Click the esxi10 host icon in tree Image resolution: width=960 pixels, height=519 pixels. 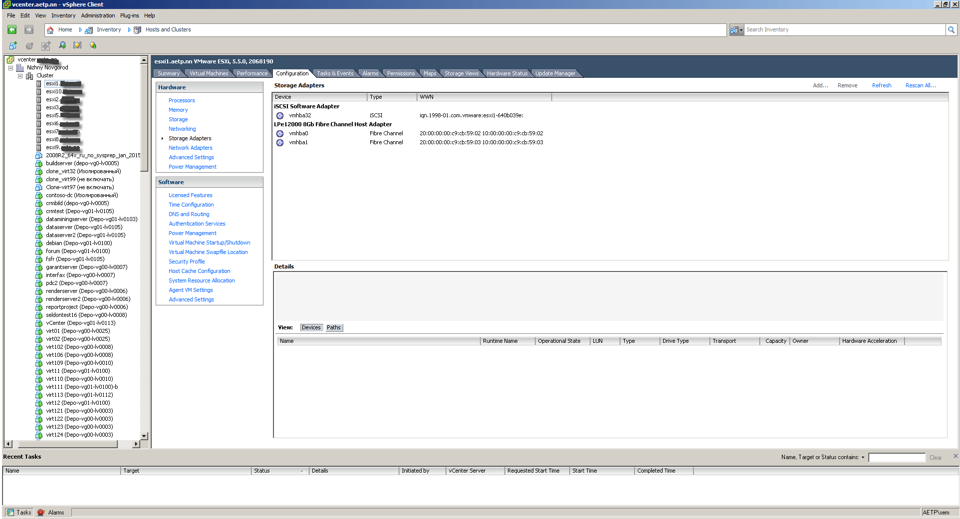[x=39, y=92]
